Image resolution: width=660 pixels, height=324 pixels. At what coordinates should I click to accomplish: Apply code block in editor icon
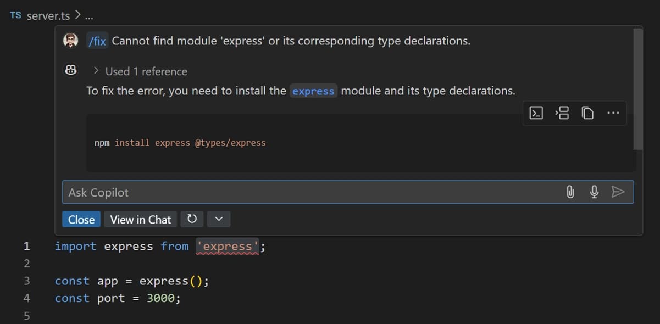[562, 114]
